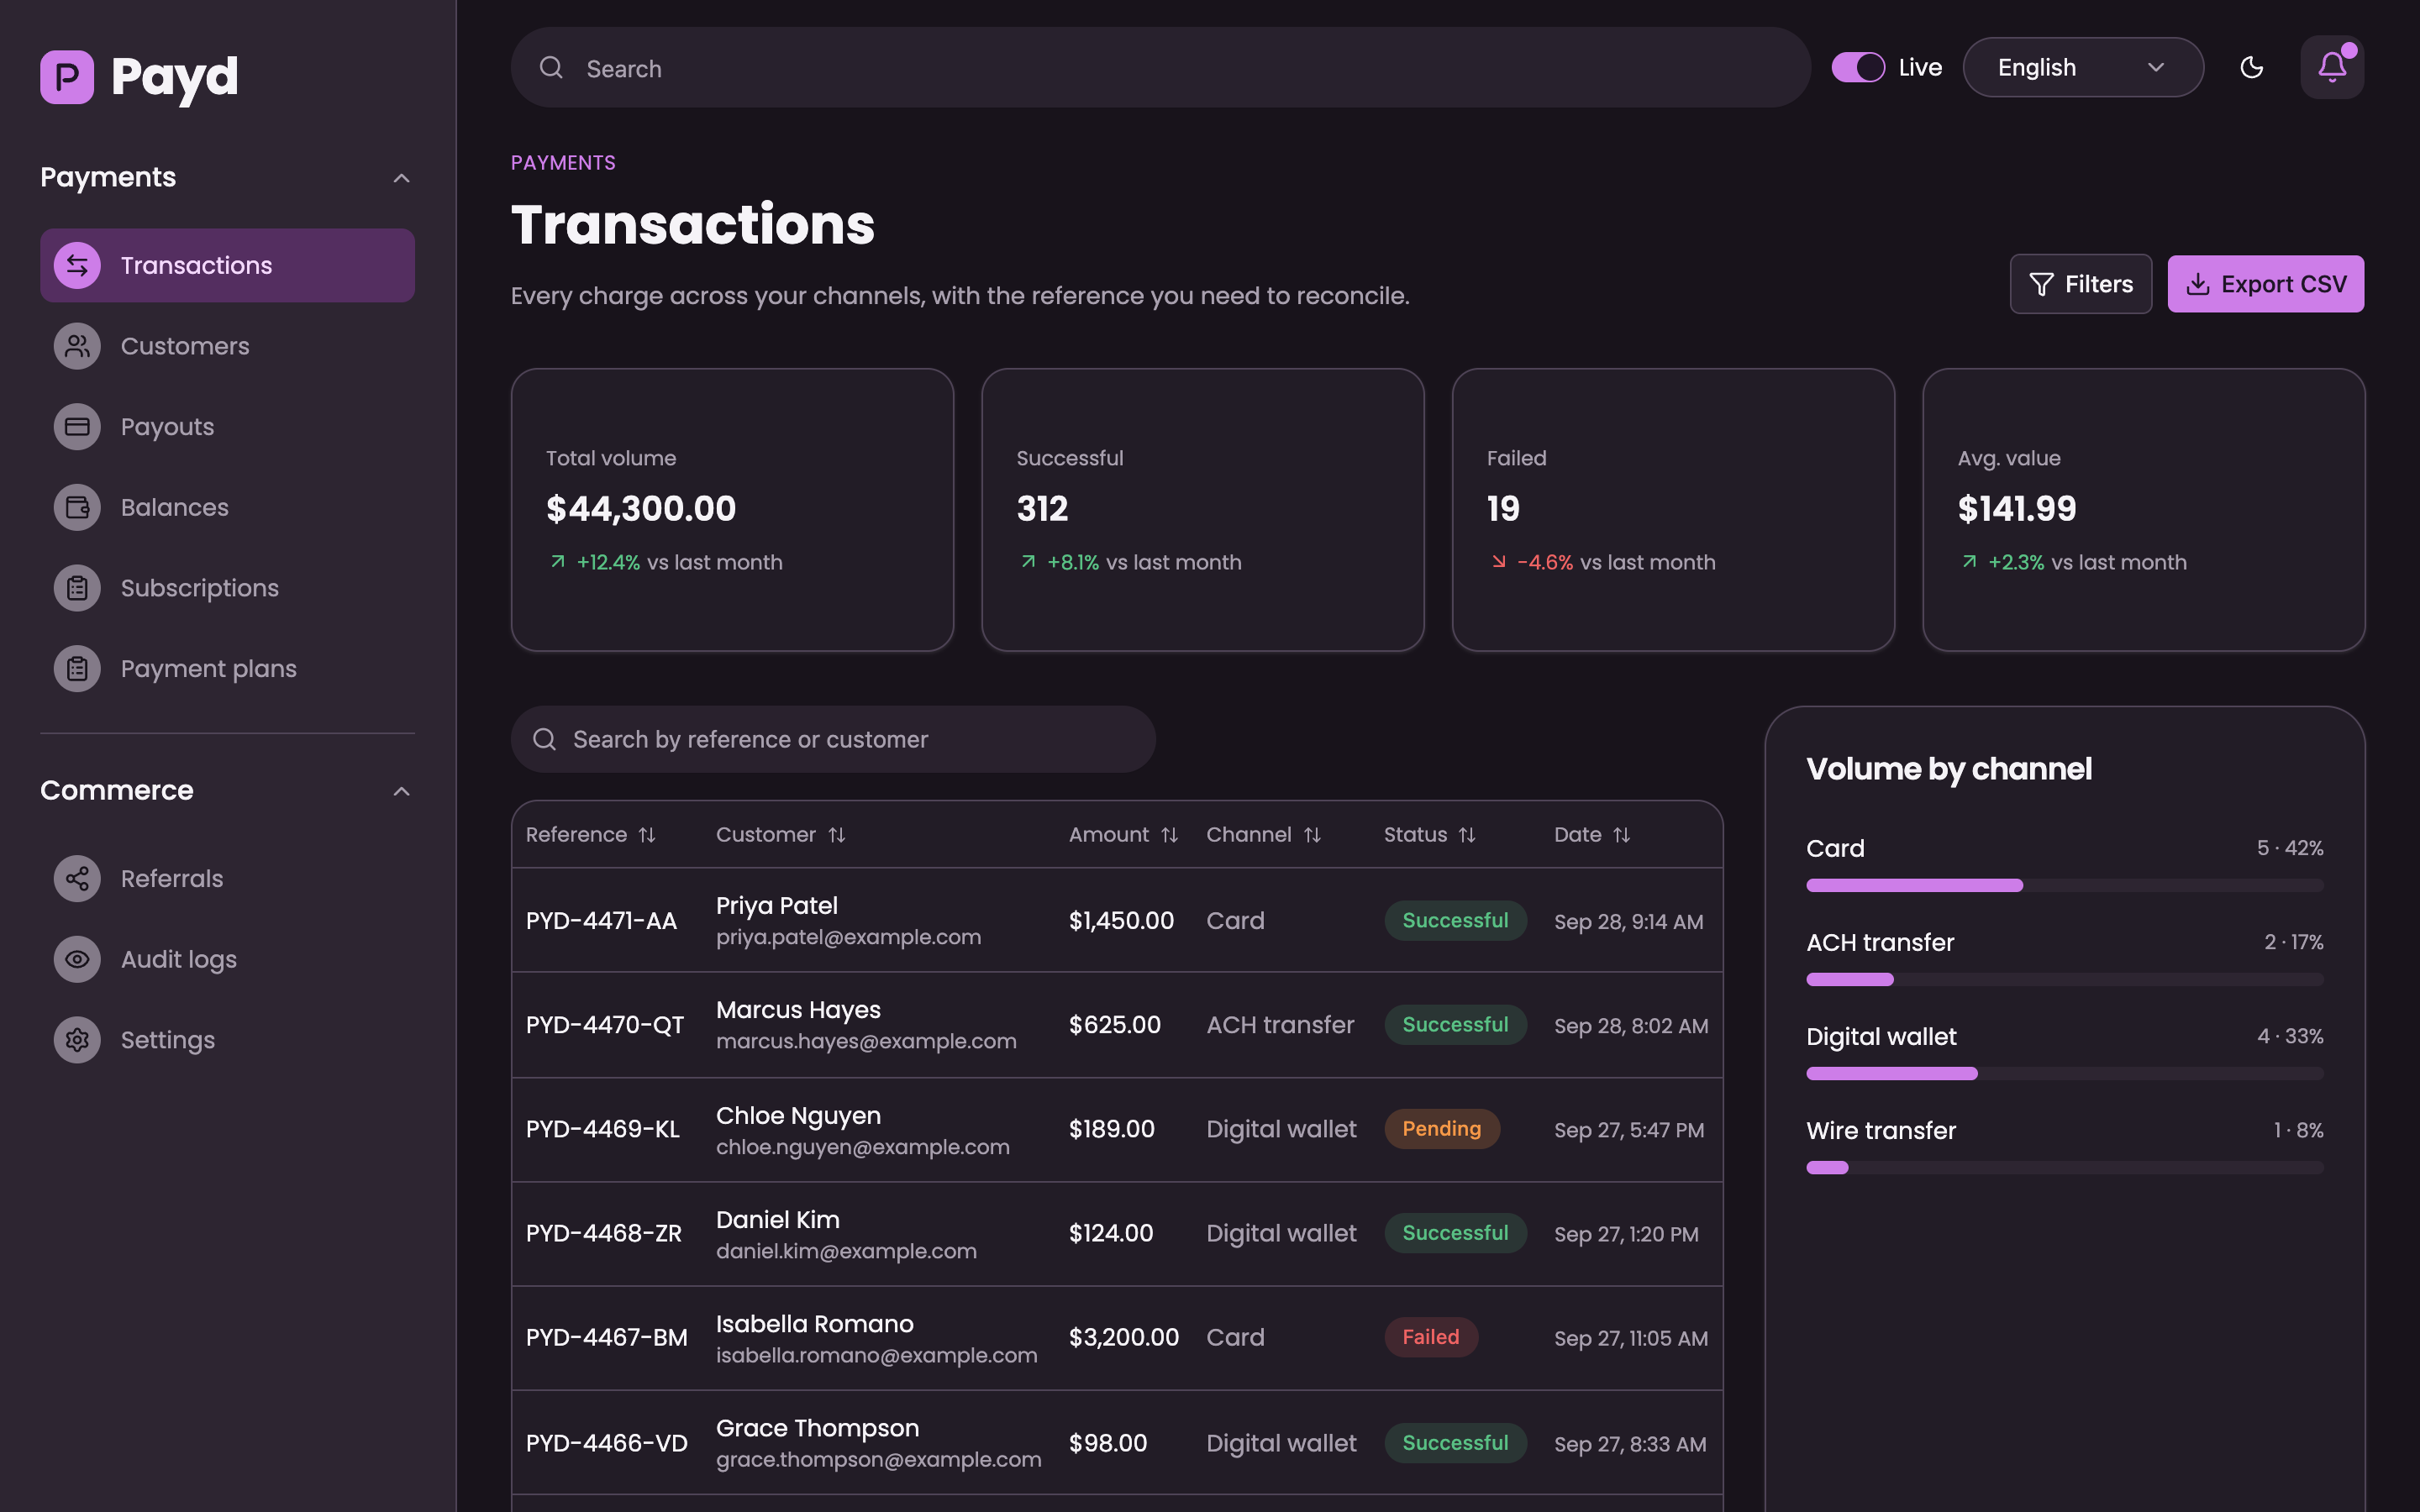2420x1512 pixels.
Task: Click the reference search magnifier icon
Action: pos(544,739)
